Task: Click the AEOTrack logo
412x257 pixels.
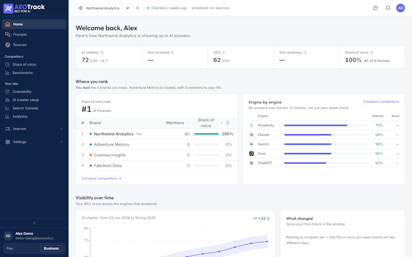Action: coord(24,8)
